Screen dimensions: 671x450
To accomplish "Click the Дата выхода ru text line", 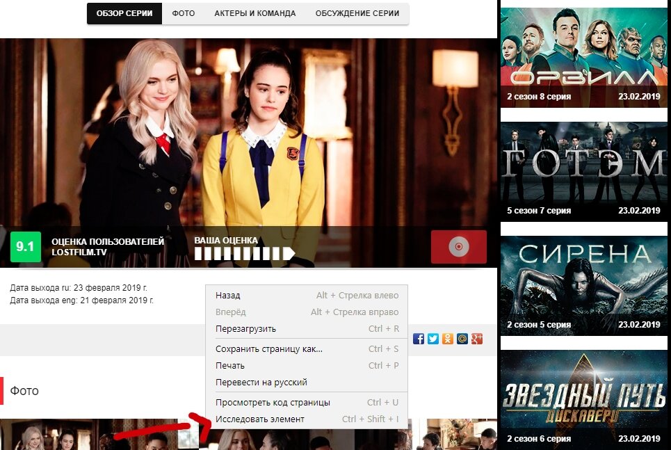I will click(79, 288).
